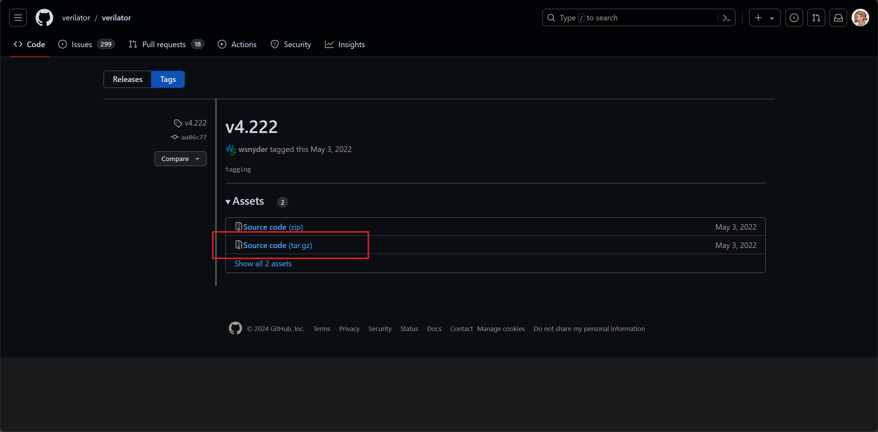This screenshot has width=878, height=432.
Task: Open the hamburger navigation menu
Action: point(18,18)
